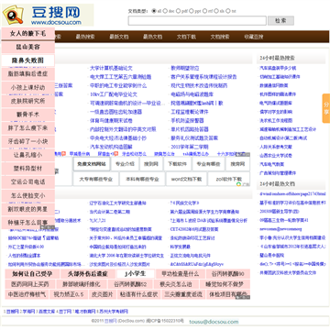Click the 'word文档下载' ad button

186,179
